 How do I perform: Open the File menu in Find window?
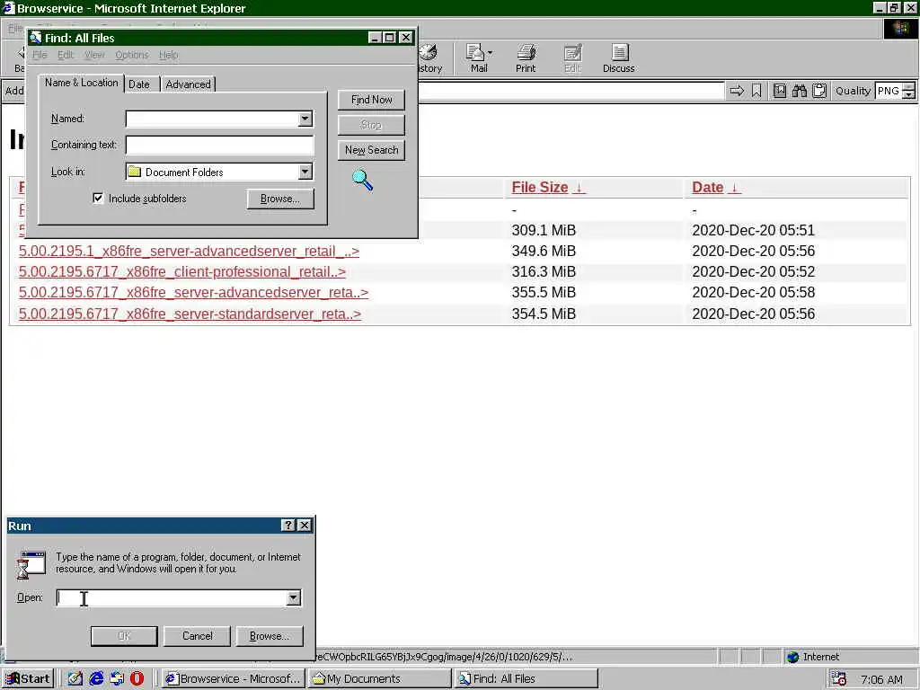[x=40, y=55]
